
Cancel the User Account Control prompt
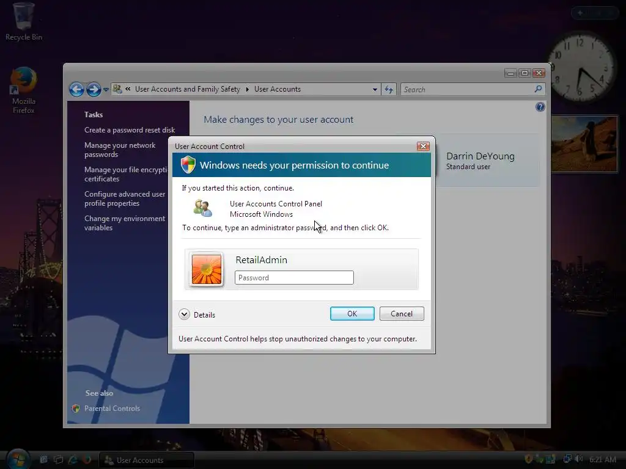[402, 313]
